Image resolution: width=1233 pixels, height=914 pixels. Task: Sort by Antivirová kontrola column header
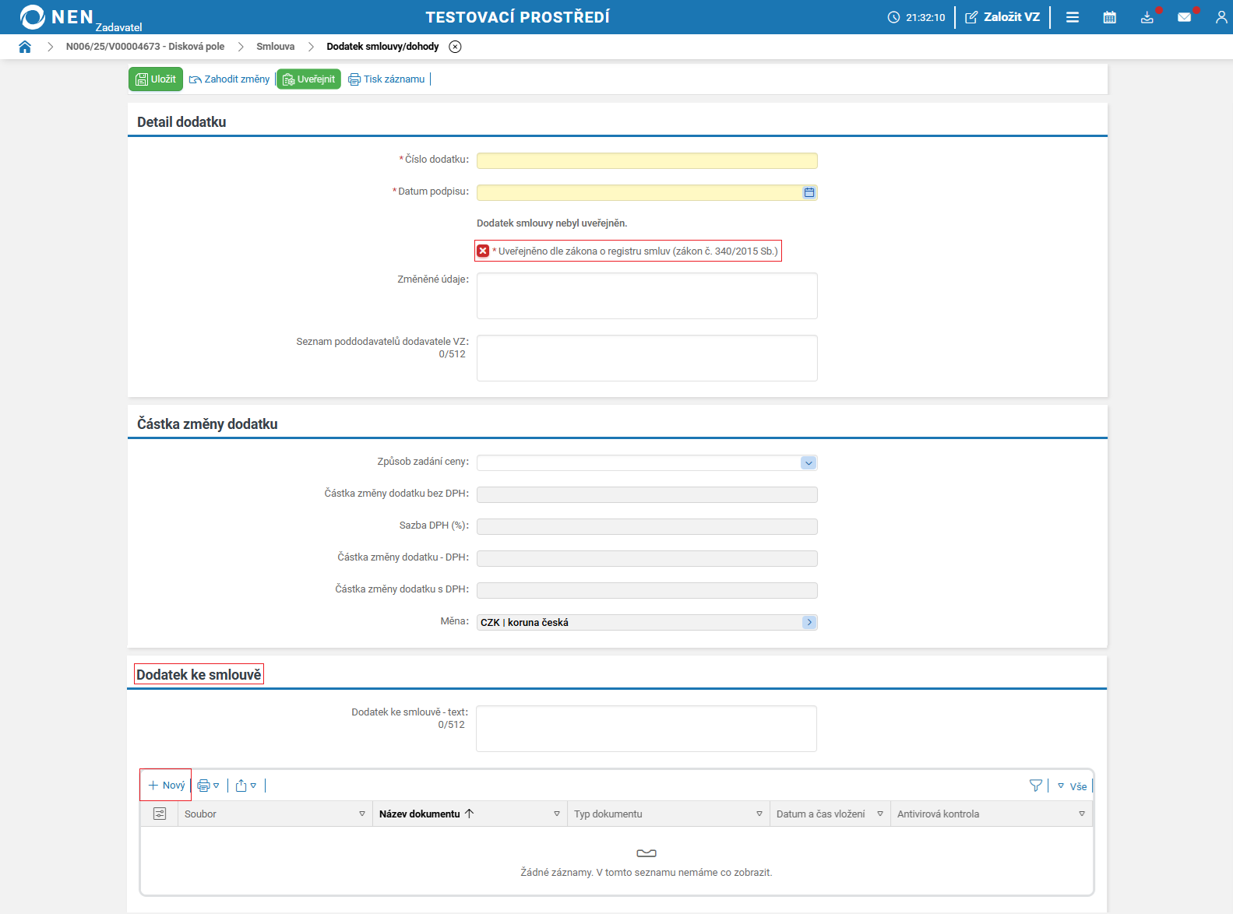[939, 814]
